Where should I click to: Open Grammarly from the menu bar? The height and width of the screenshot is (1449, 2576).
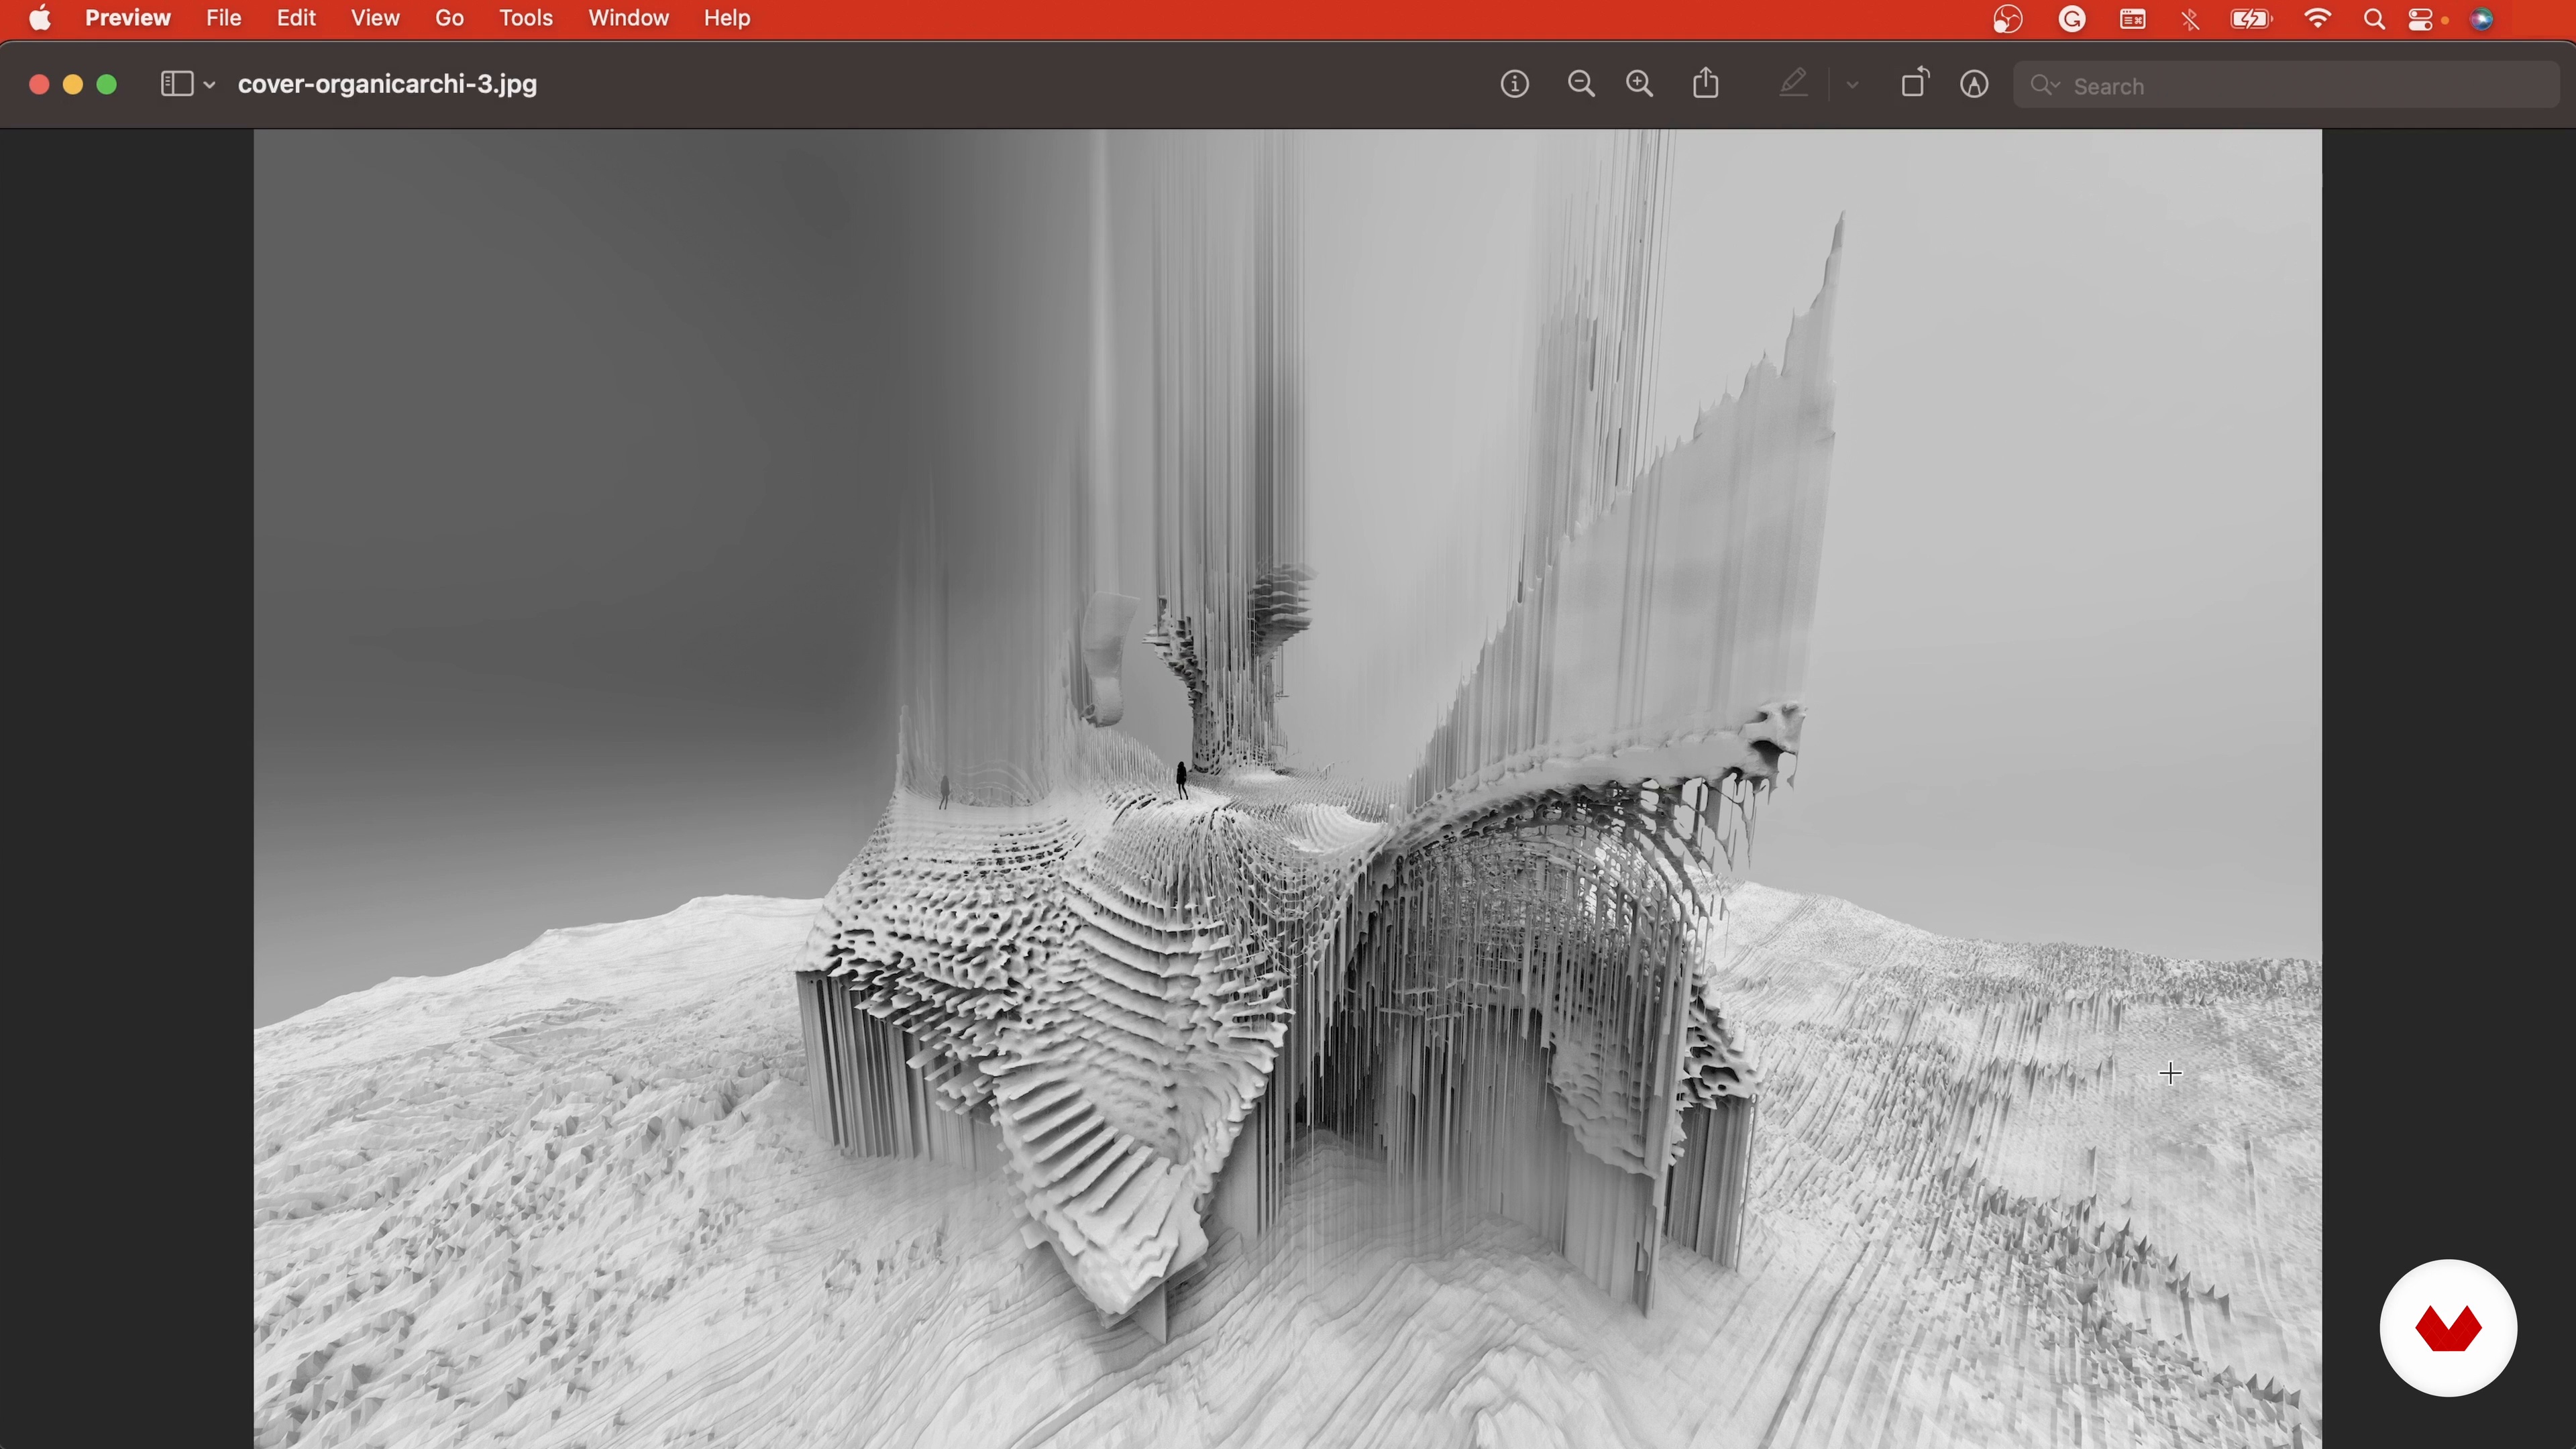[2073, 20]
